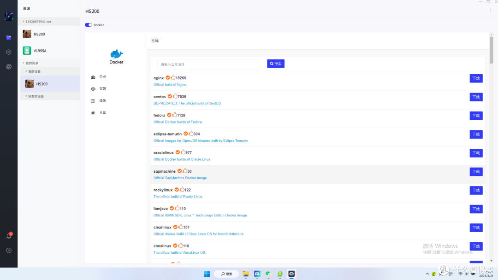Screen dimensions: 498x280
Task: Download the sapmachine image
Action: 476,172
